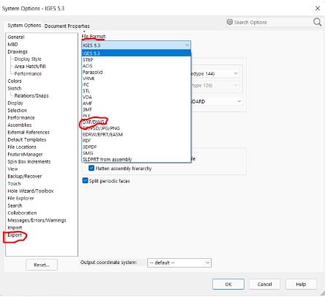325x297 pixels.
Task: Open FeatureManager options
Action: tap(25, 155)
